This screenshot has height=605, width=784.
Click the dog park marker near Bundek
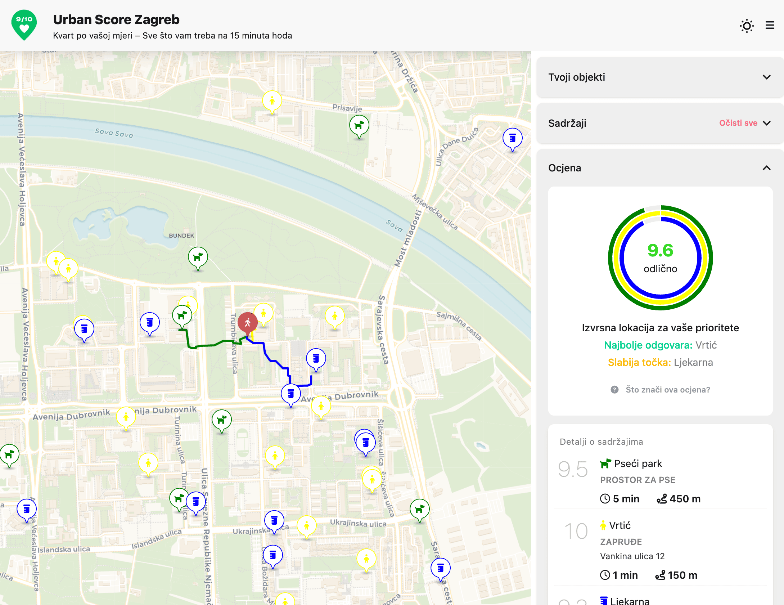tap(198, 258)
